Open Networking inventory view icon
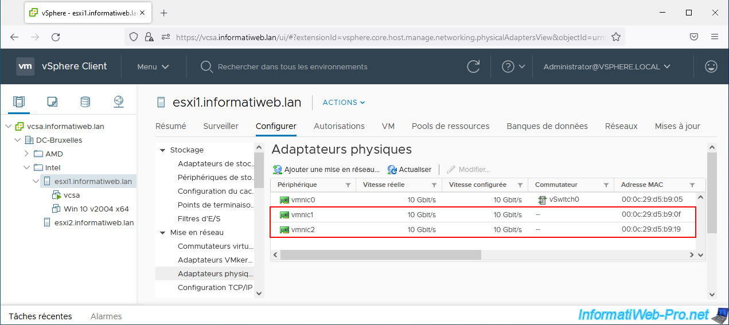729x325 pixels. (x=119, y=101)
